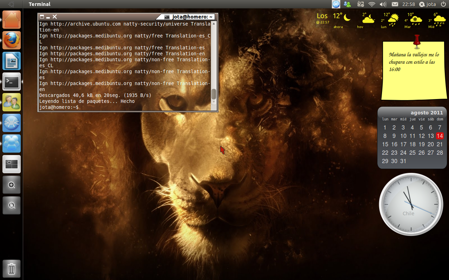Open LibreOffice Writer from the launcher
This screenshot has height=280, width=449.
[12, 61]
